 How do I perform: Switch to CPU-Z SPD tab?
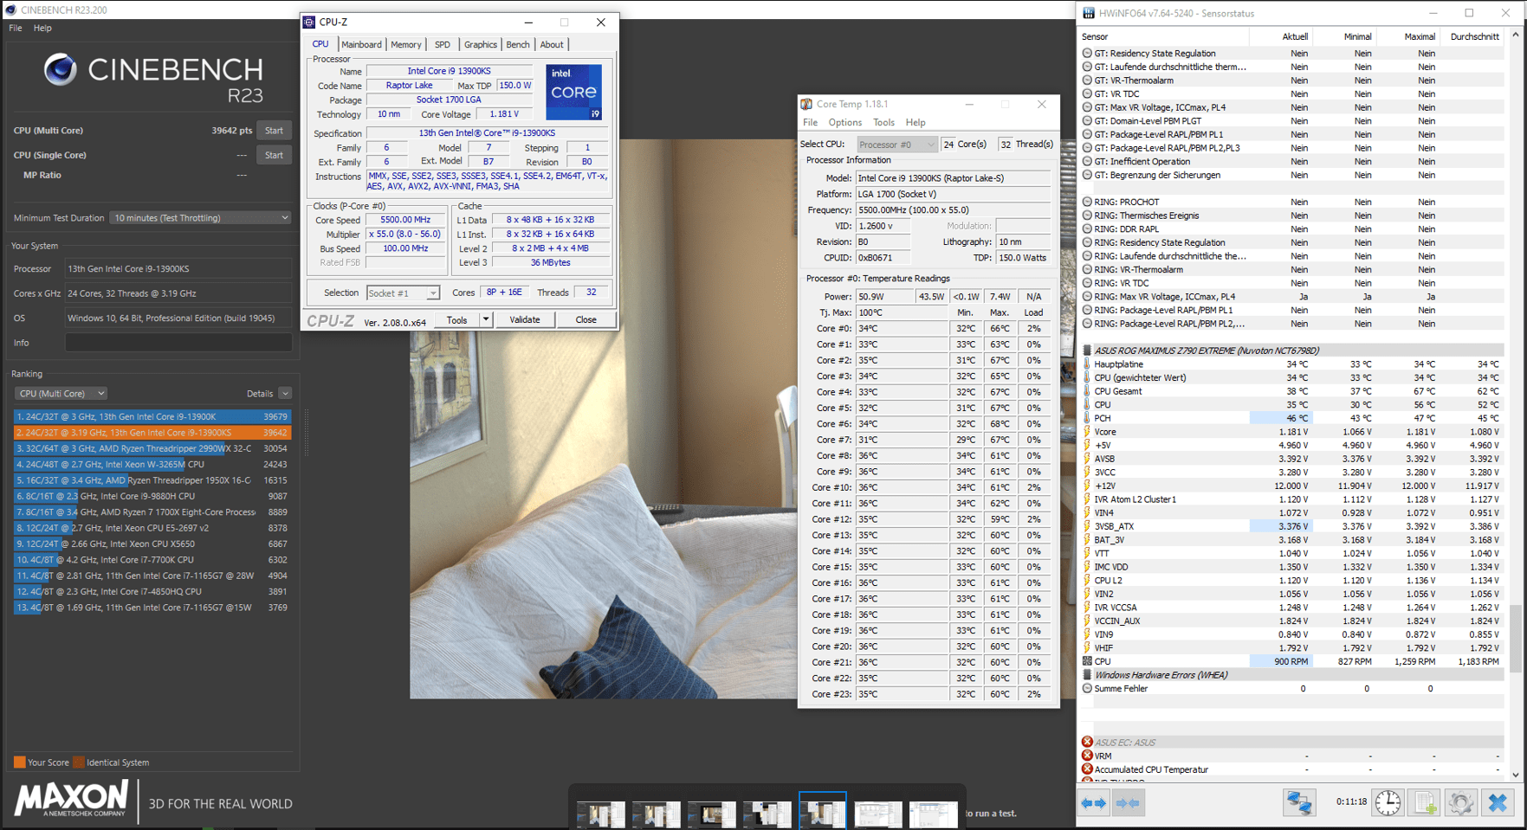point(443,45)
